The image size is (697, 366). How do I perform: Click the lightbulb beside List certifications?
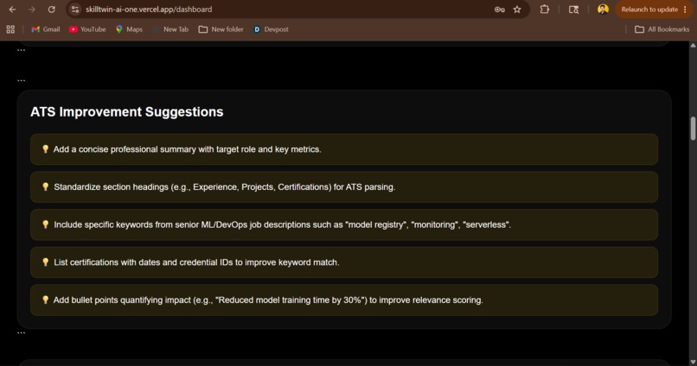click(x=45, y=262)
